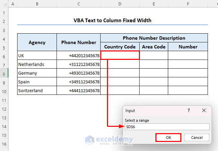Screen dimensions: 218x151
Task: Select the Germany cell
Action: (37, 73)
